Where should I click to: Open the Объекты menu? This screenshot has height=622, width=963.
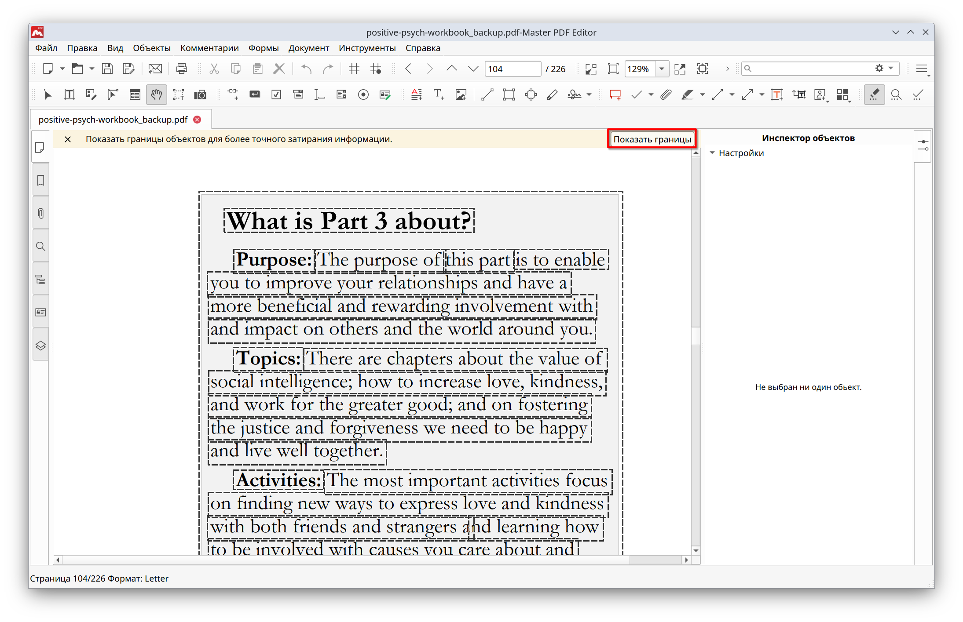click(152, 48)
